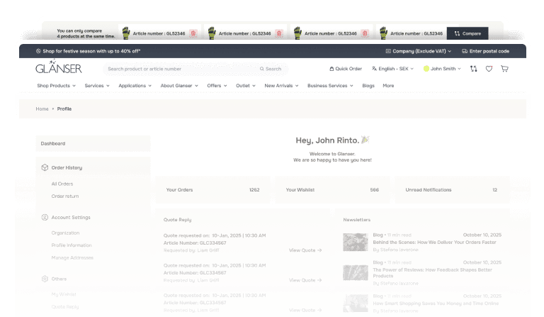The width and height of the screenshot is (544, 317).
Task: Open Quick Order
Action: (x=346, y=69)
